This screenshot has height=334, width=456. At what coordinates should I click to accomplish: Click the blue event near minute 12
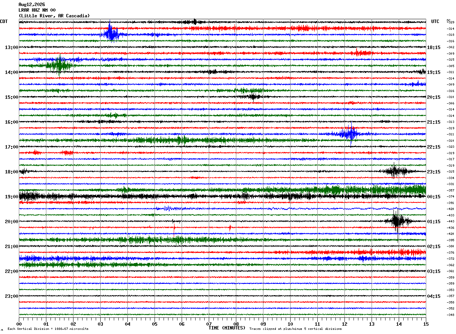(x=350, y=133)
